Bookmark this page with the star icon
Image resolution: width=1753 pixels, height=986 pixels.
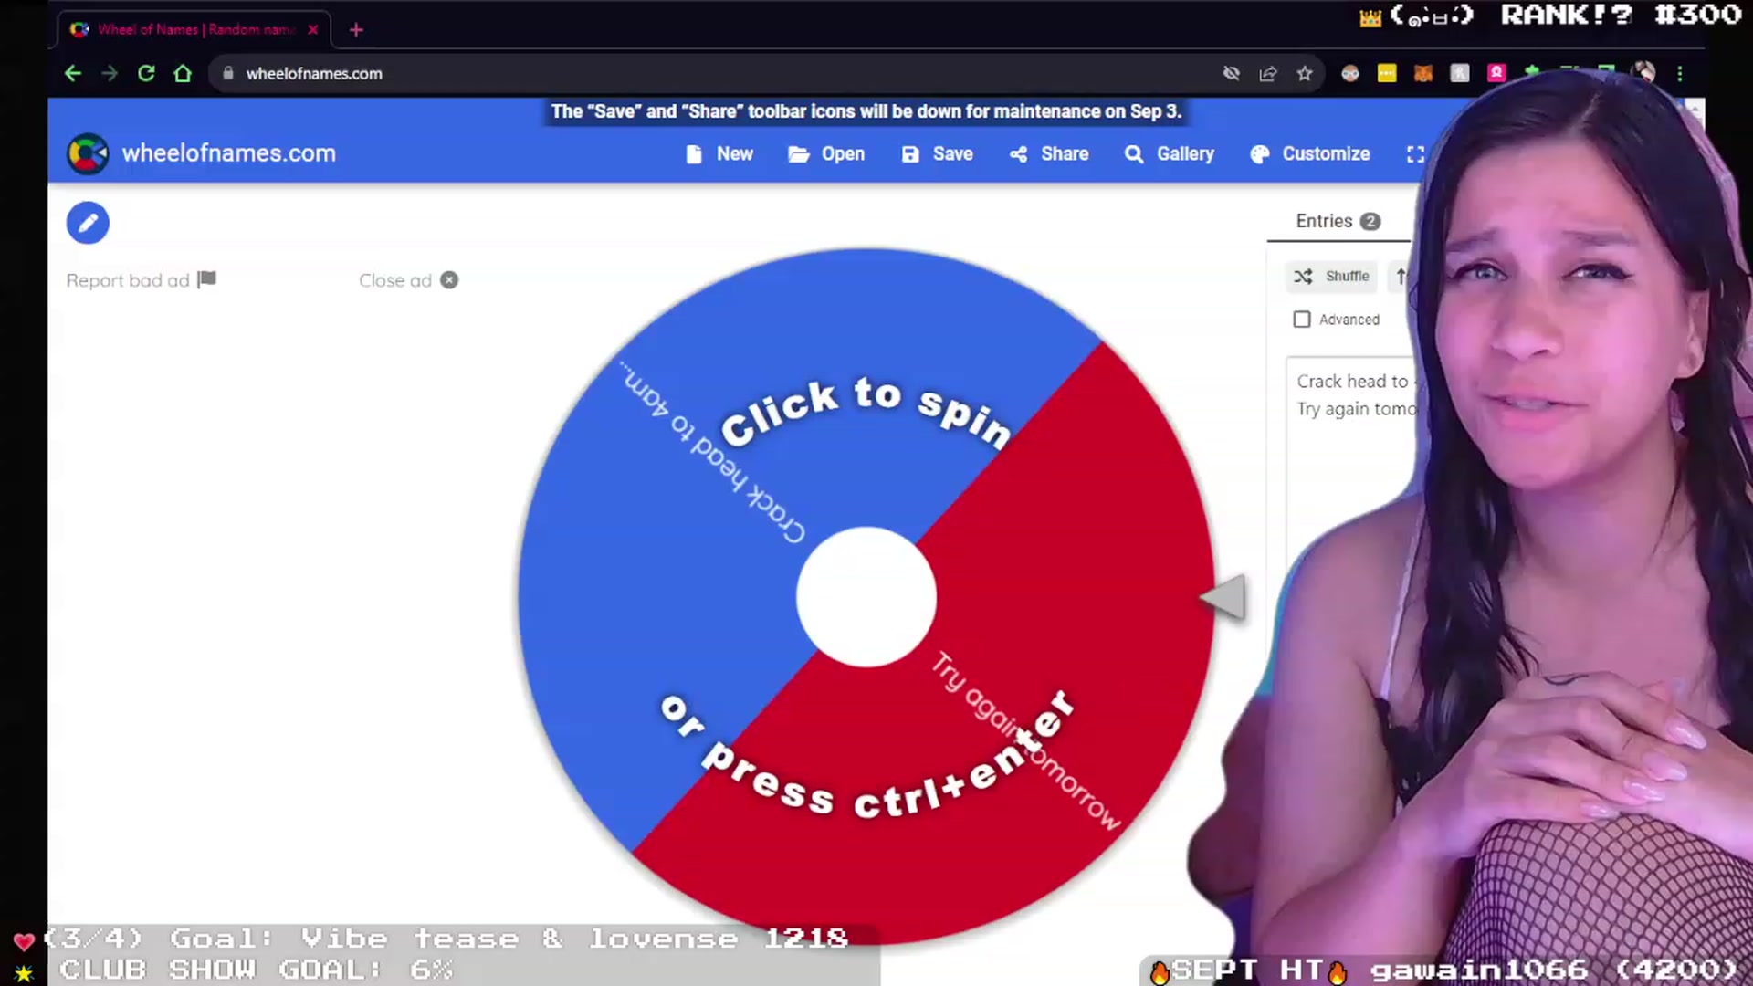(1304, 73)
